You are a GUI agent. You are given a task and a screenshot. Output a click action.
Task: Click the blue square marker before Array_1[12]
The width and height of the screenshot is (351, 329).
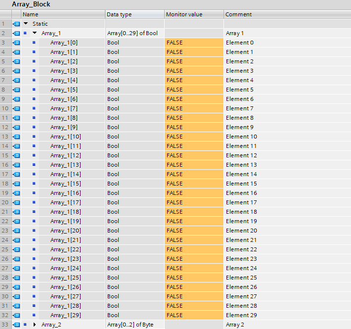(x=34, y=155)
